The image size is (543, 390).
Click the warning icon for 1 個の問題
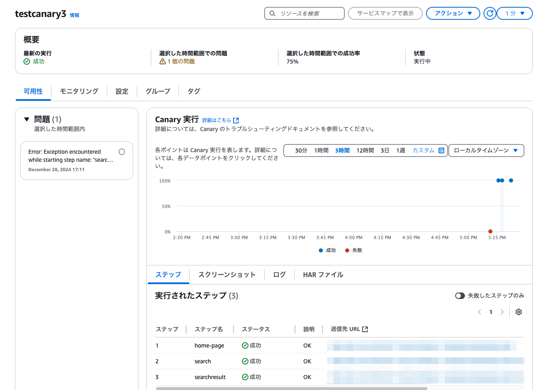pyautogui.click(x=163, y=61)
